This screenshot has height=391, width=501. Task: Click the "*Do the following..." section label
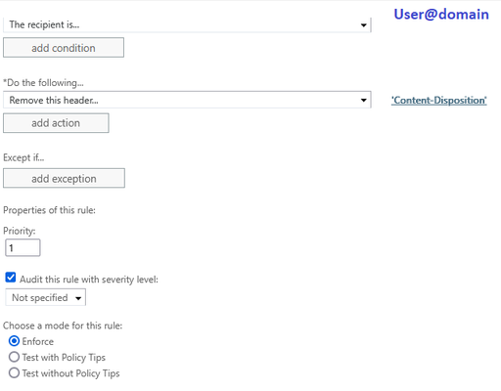pos(43,83)
